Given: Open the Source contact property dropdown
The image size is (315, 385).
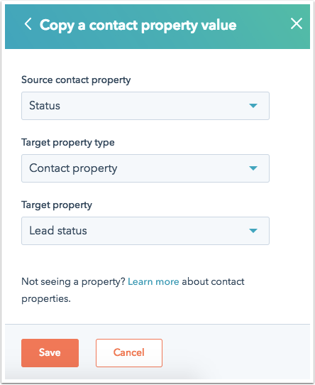Looking at the screenshot, I should click(145, 106).
